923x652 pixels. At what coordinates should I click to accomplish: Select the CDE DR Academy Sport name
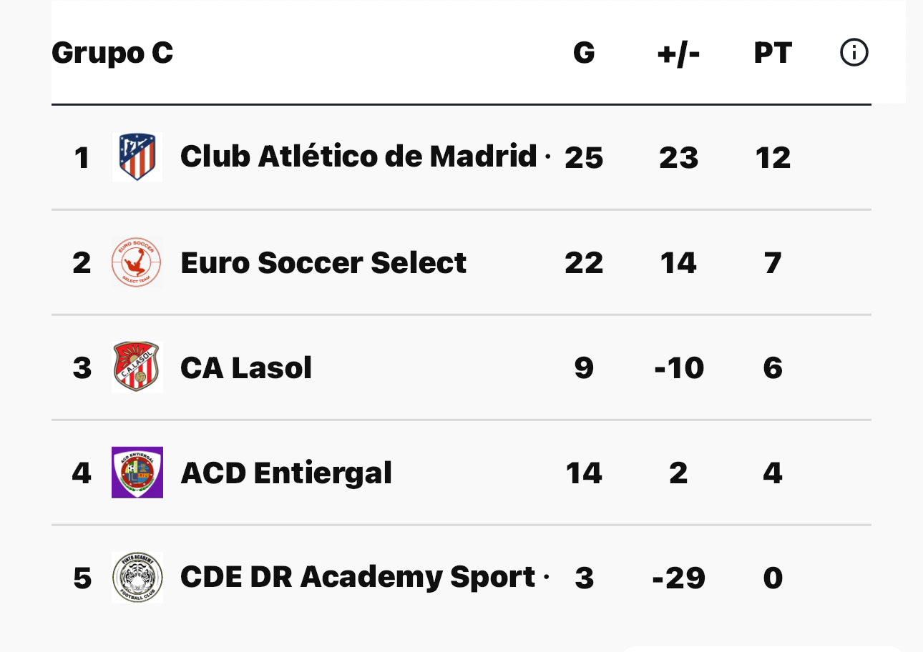[358, 578]
